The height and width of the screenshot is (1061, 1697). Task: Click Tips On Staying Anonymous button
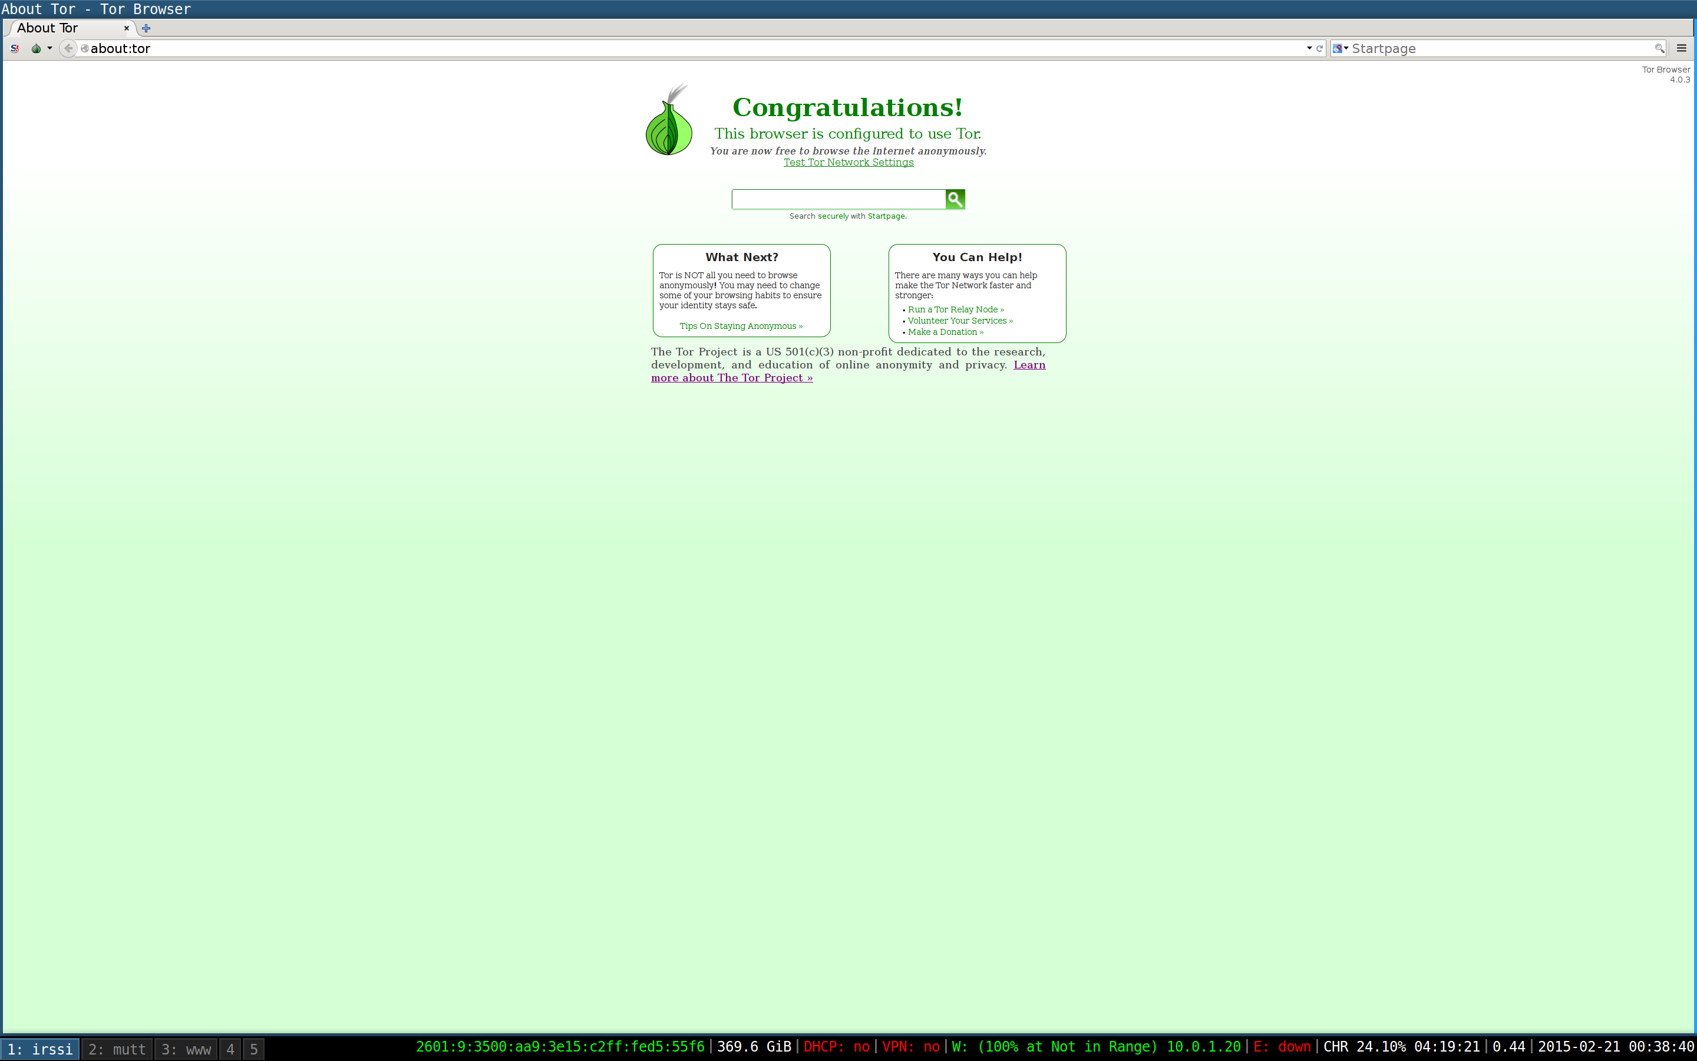pos(741,325)
